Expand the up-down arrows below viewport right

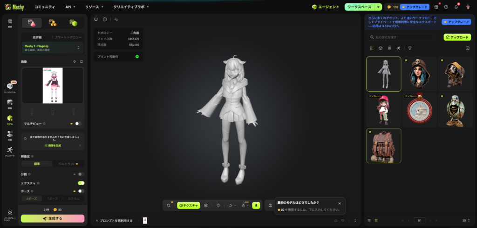click(355, 221)
